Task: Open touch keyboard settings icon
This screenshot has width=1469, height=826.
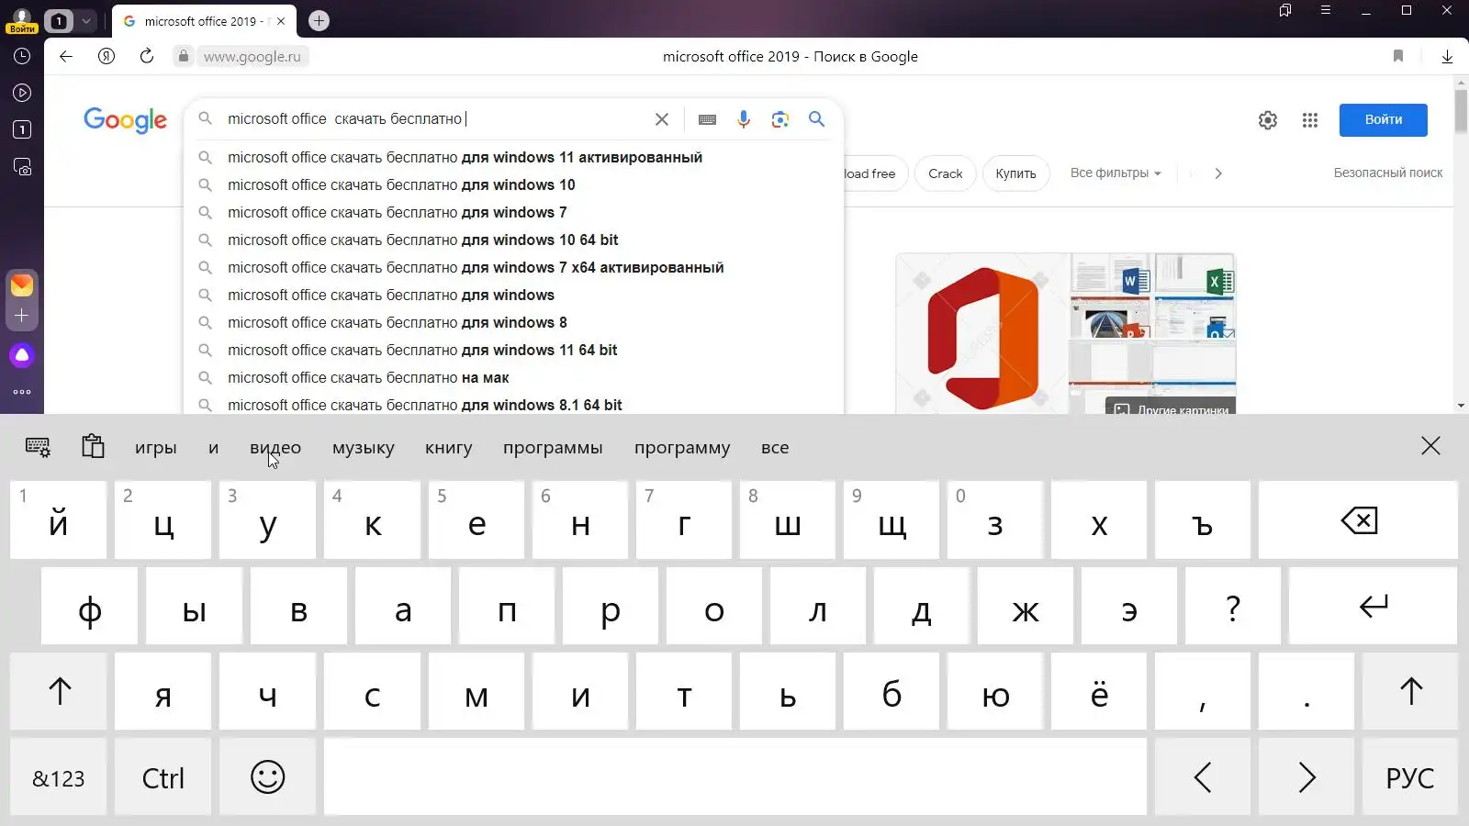Action: (x=38, y=447)
